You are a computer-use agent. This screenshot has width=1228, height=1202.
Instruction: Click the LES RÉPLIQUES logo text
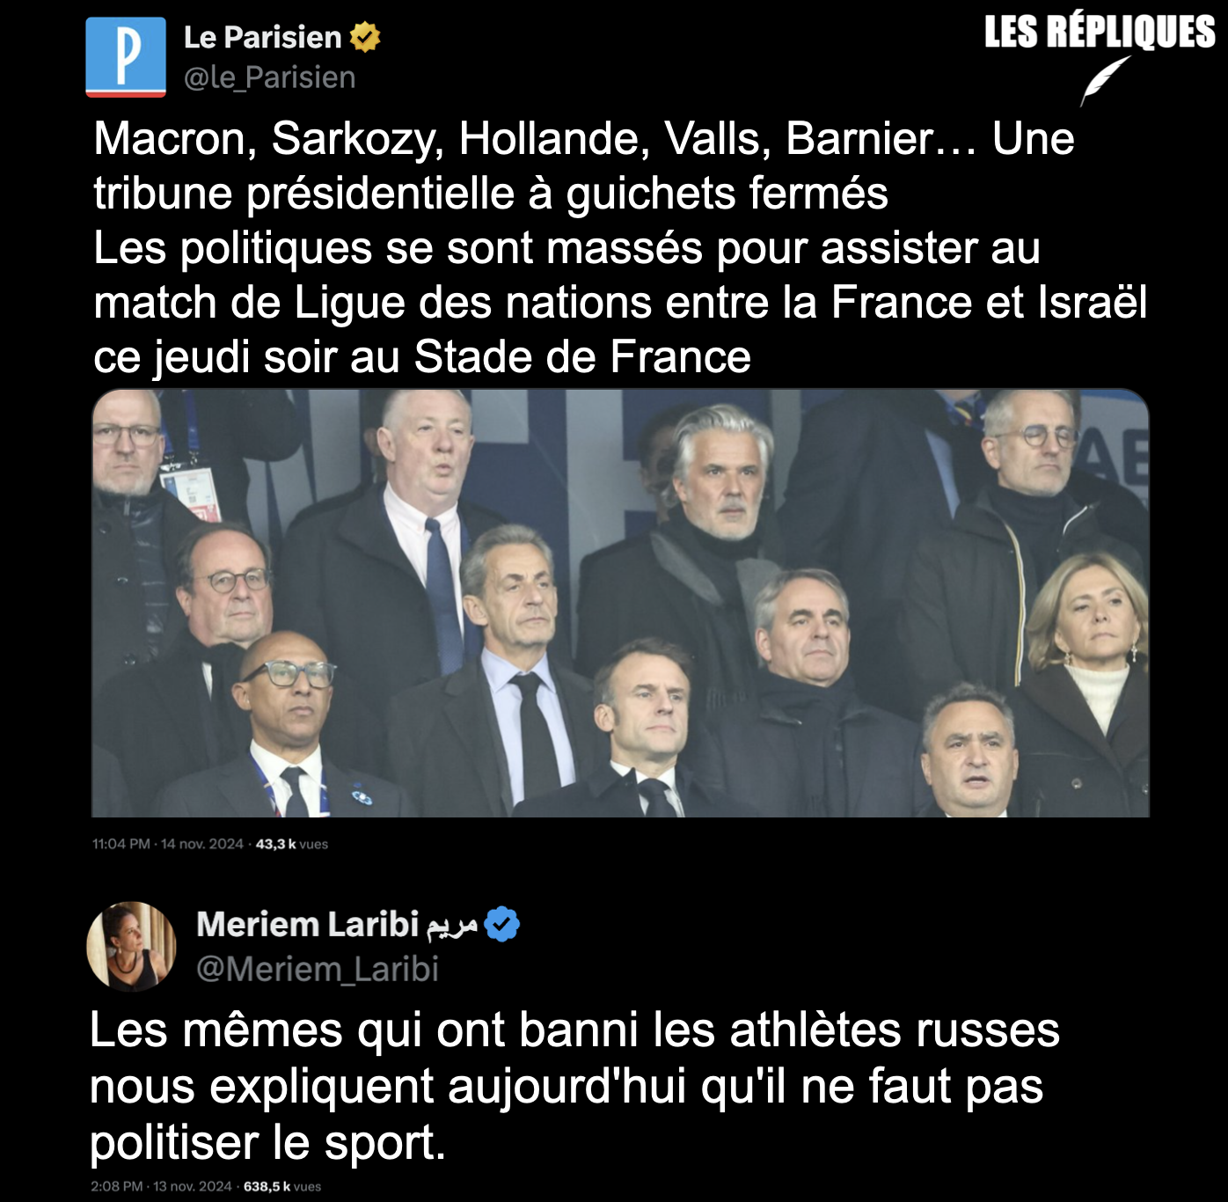click(x=1100, y=33)
